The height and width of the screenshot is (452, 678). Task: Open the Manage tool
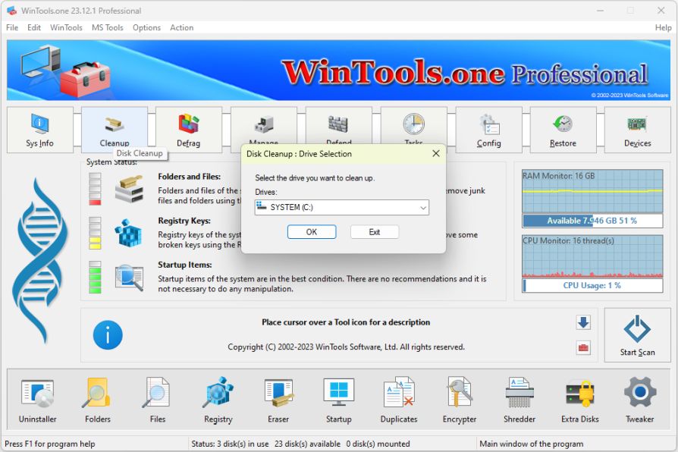264,125
